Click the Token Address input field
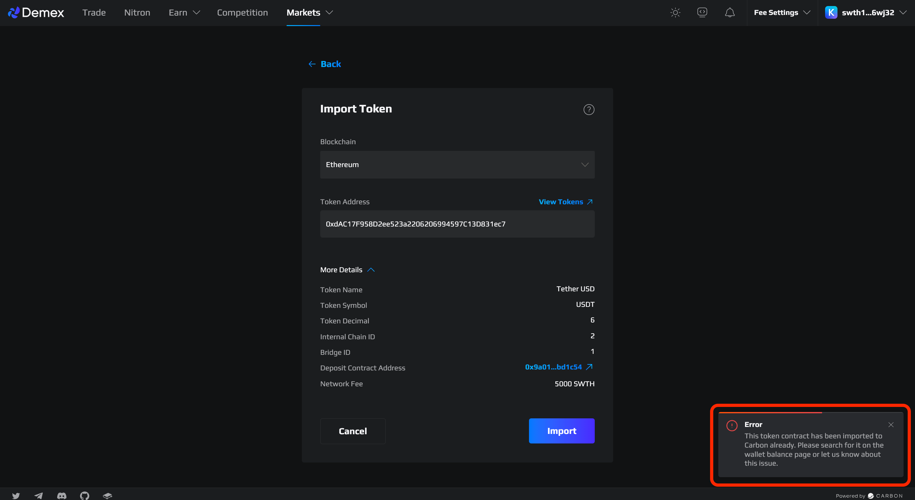This screenshot has width=915, height=500. pyautogui.click(x=457, y=224)
